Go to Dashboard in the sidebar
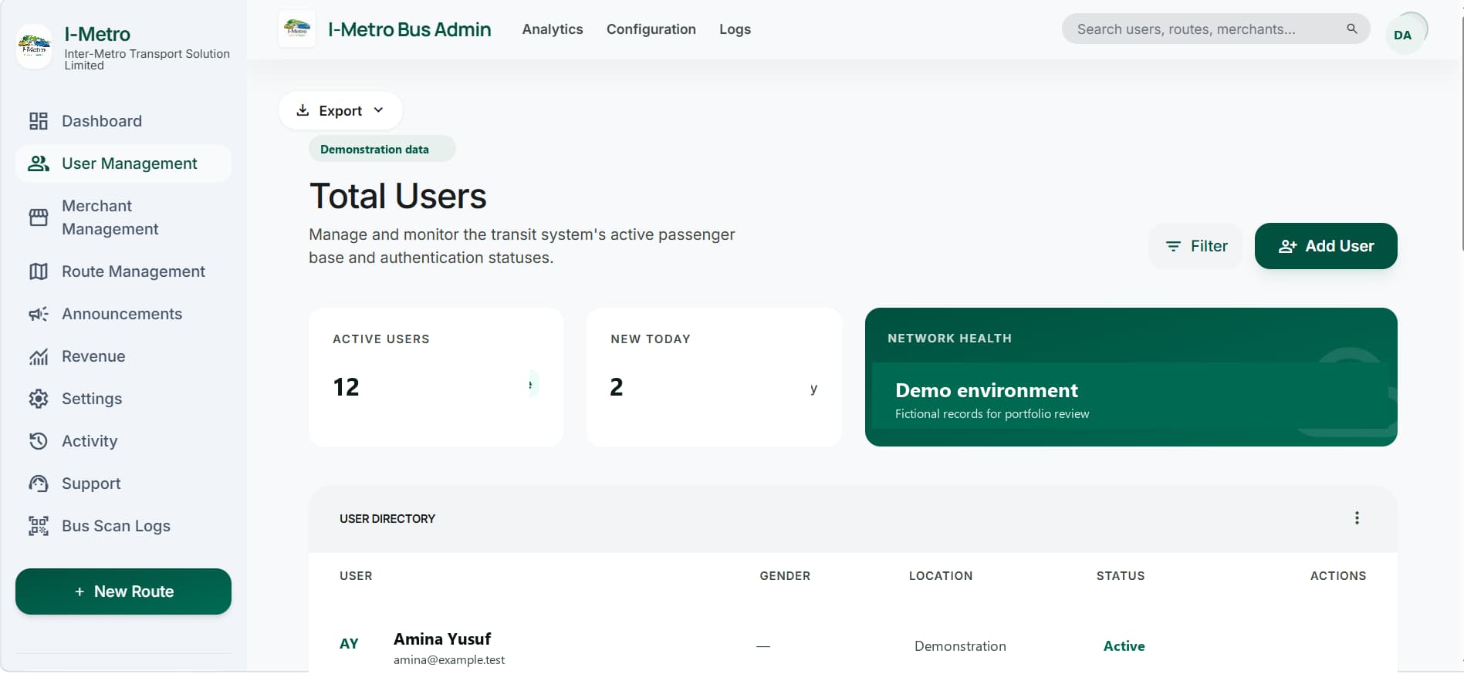The image size is (1464, 674). pyautogui.click(x=123, y=121)
